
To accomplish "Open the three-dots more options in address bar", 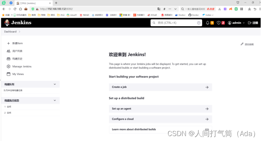I will 170,9.
